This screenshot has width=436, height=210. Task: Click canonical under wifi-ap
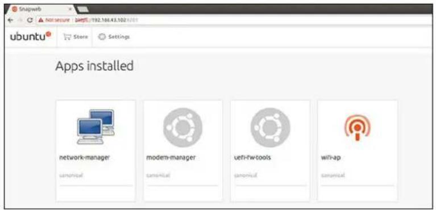333,175
